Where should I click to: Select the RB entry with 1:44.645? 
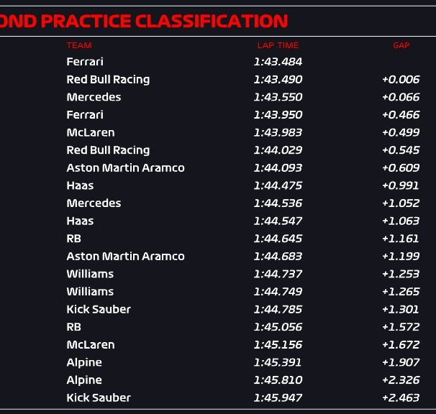pyautogui.click(x=73, y=239)
